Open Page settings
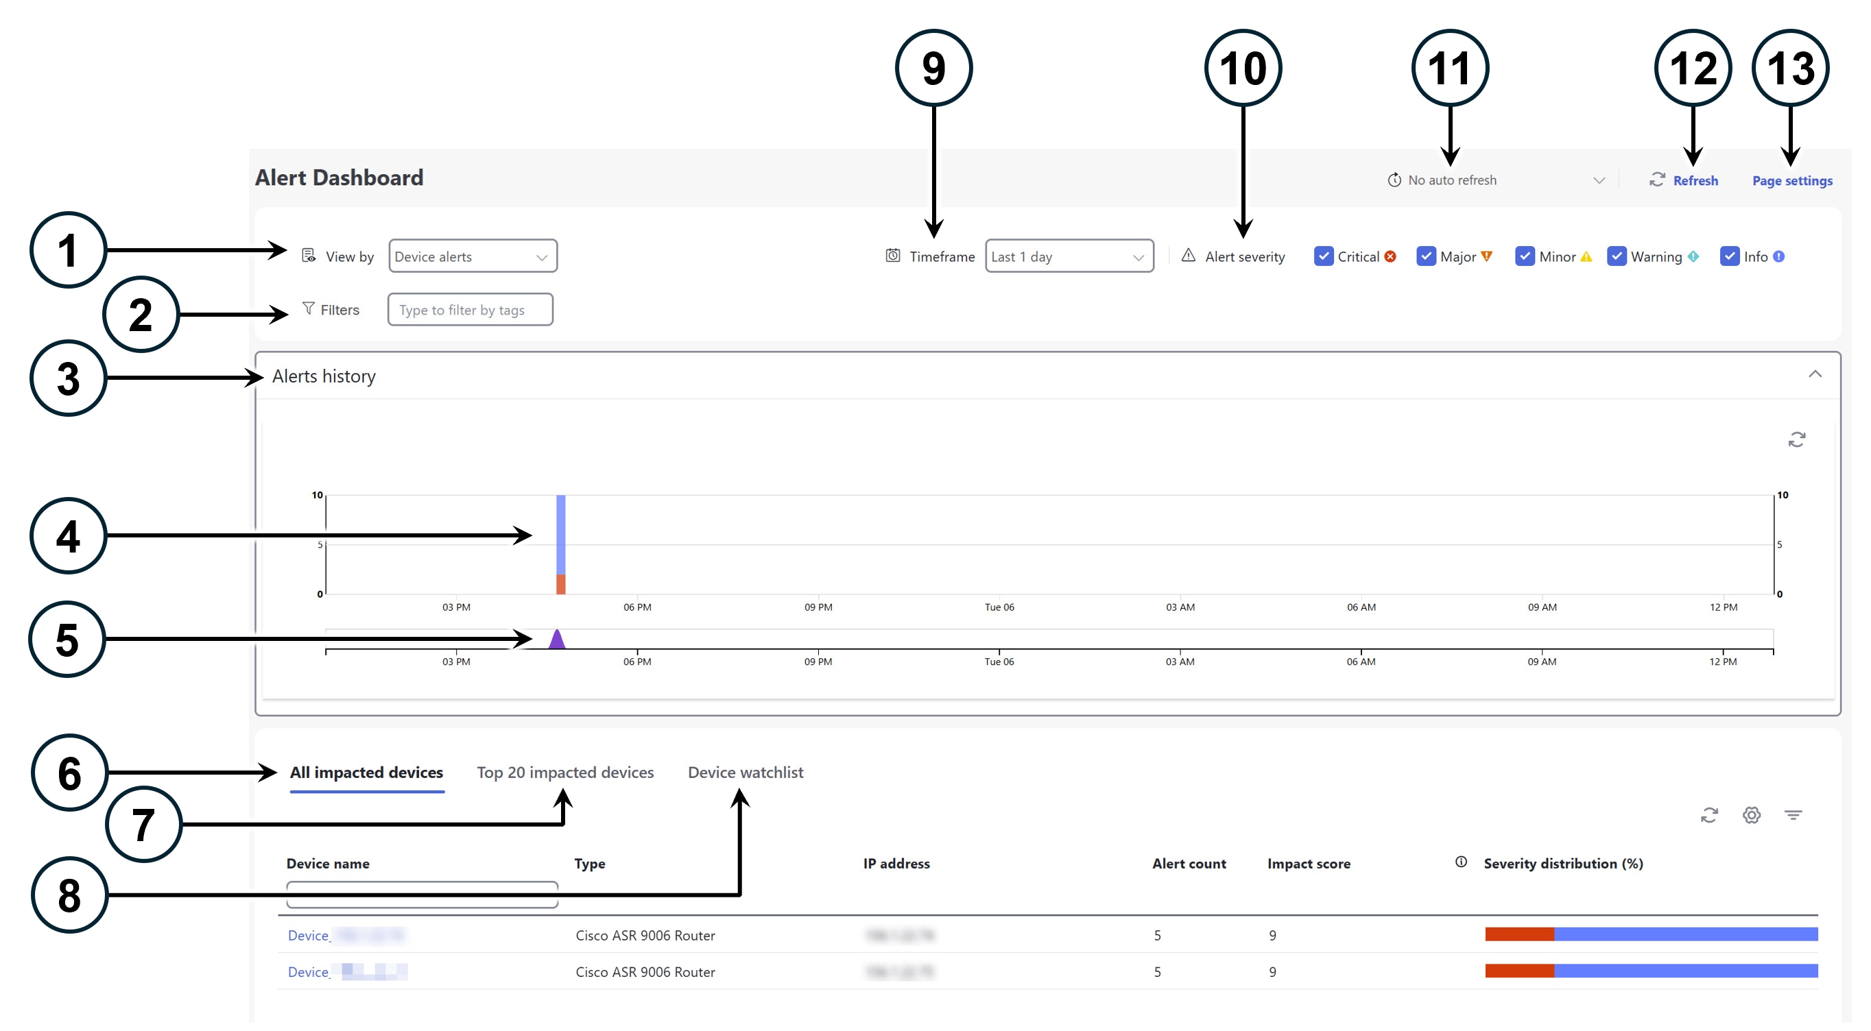The image size is (1871, 1031). pyautogui.click(x=1792, y=180)
